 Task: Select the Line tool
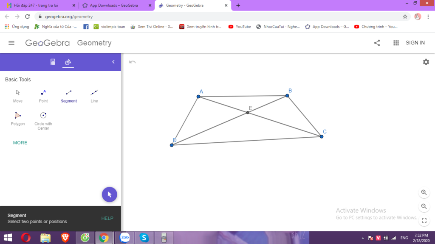[x=94, y=96]
